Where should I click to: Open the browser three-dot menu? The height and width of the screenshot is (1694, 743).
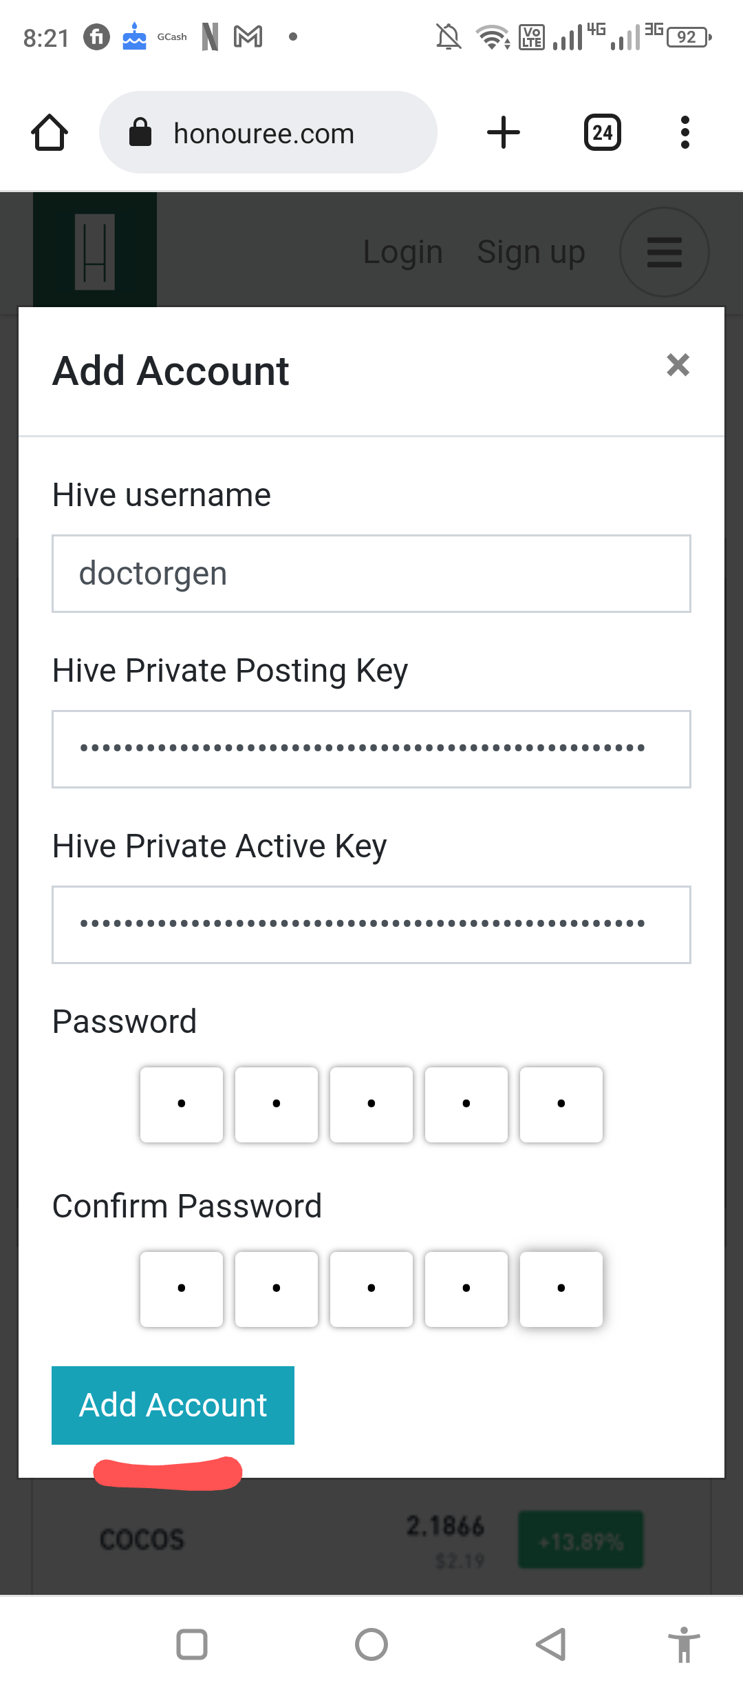click(685, 132)
